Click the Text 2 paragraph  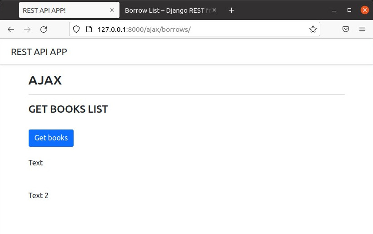[39, 195]
